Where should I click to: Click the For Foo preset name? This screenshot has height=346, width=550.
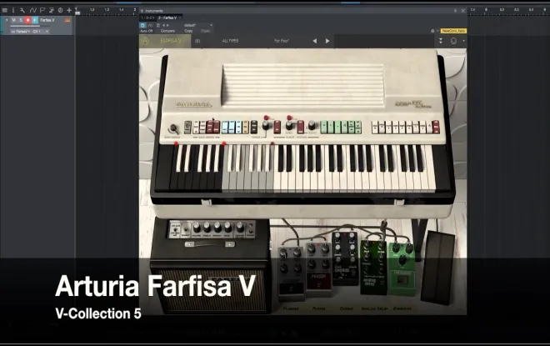282,41
